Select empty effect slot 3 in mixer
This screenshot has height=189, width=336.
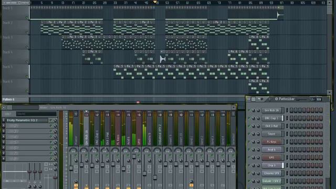click(x=27, y=131)
